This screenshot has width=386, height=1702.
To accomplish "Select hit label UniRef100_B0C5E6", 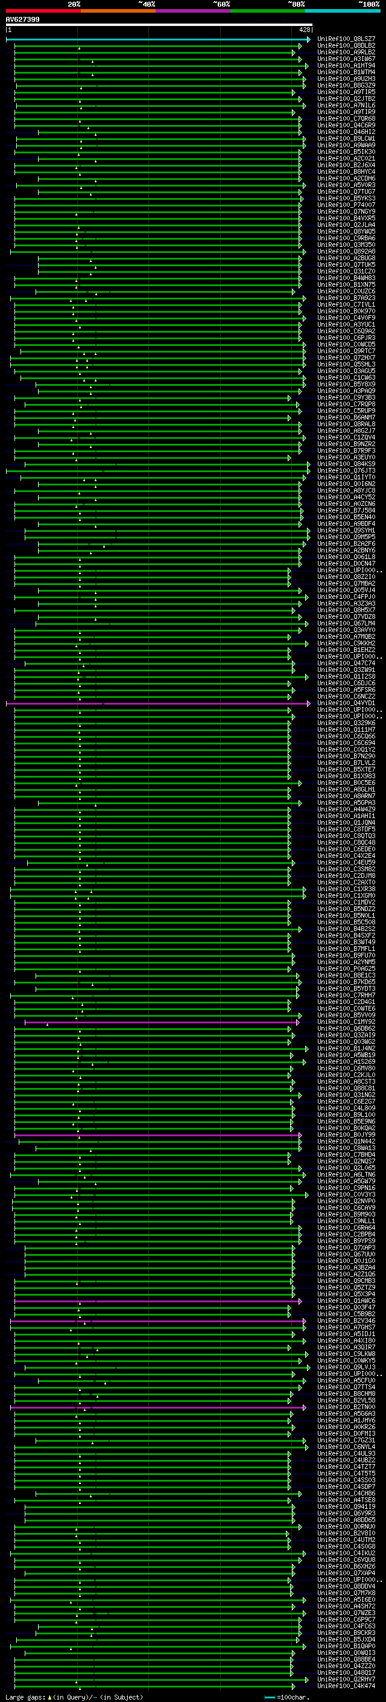I will (x=346, y=783).
